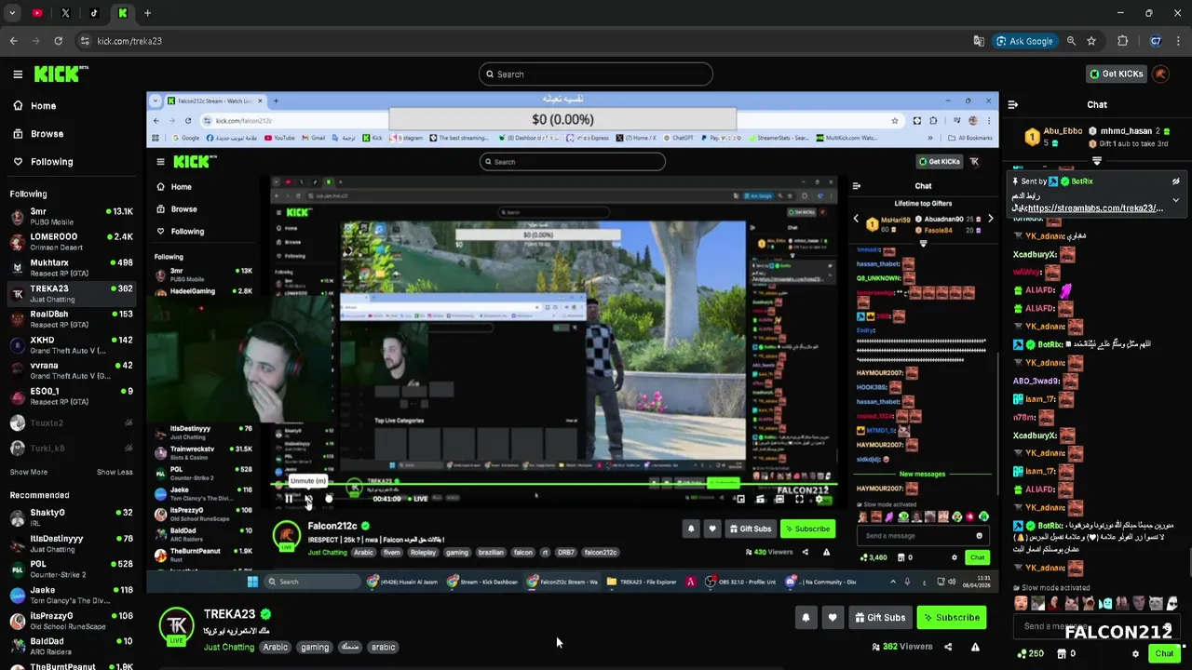Toggle TREKA23 notification bell

[806, 617]
